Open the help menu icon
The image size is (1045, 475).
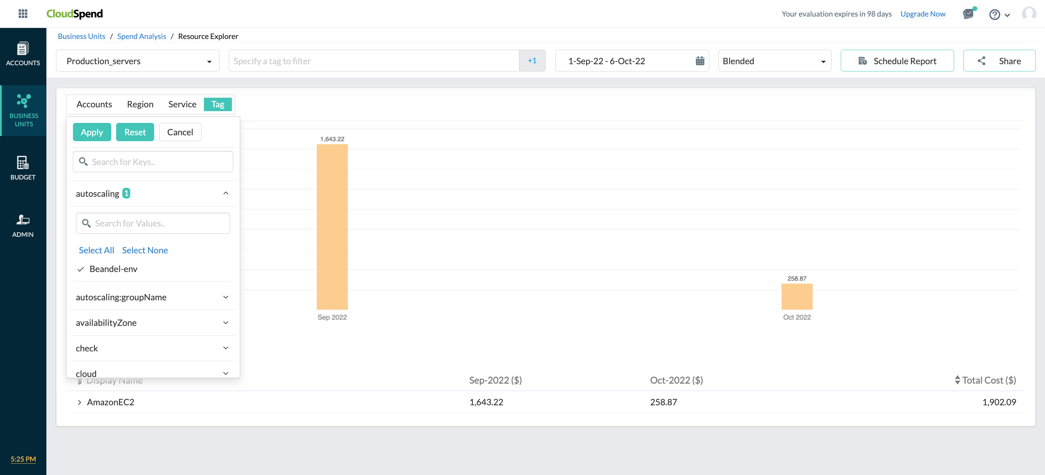[x=994, y=14]
